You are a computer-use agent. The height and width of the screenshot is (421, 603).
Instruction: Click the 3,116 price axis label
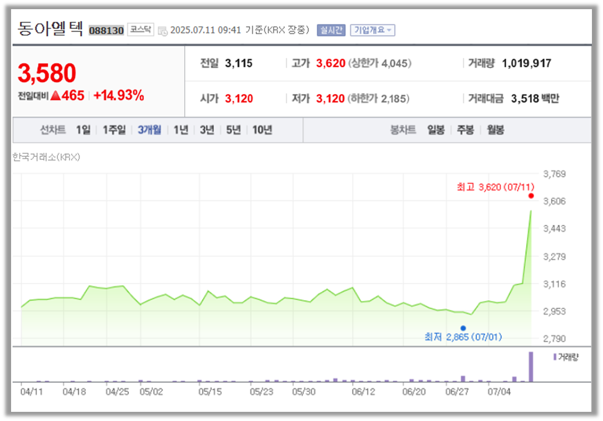click(x=554, y=284)
